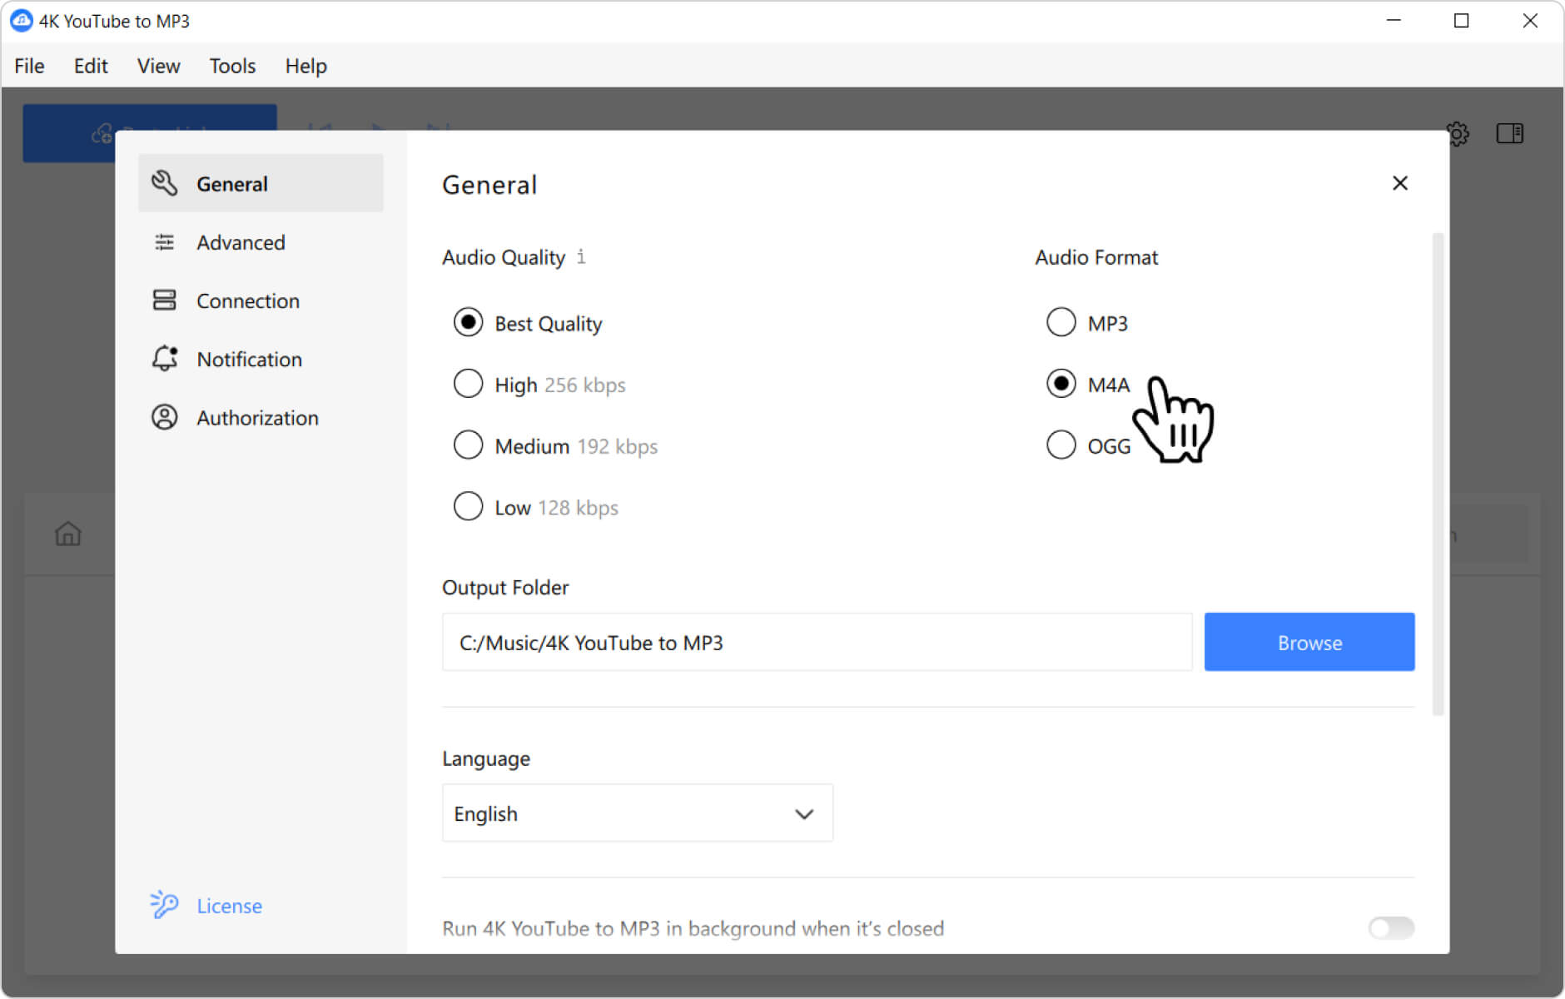Screen dimensions: 1565x999
Task: Open the File menu
Action: click(29, 66)
